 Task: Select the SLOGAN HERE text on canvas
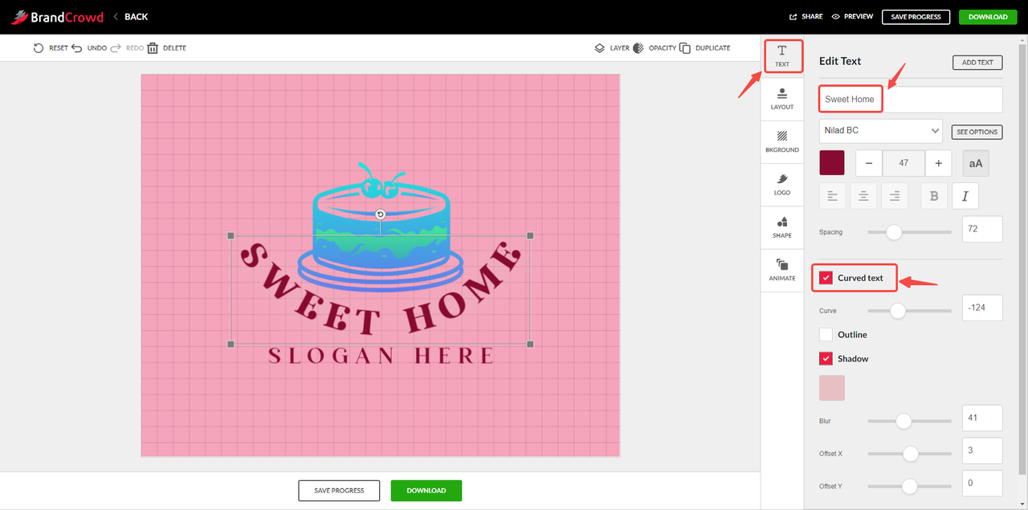click(381, 356)
